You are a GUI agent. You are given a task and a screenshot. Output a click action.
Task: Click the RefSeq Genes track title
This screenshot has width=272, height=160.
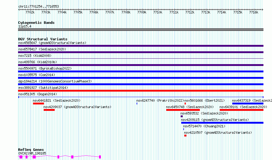pyautogui.click(x=31, y=150)
